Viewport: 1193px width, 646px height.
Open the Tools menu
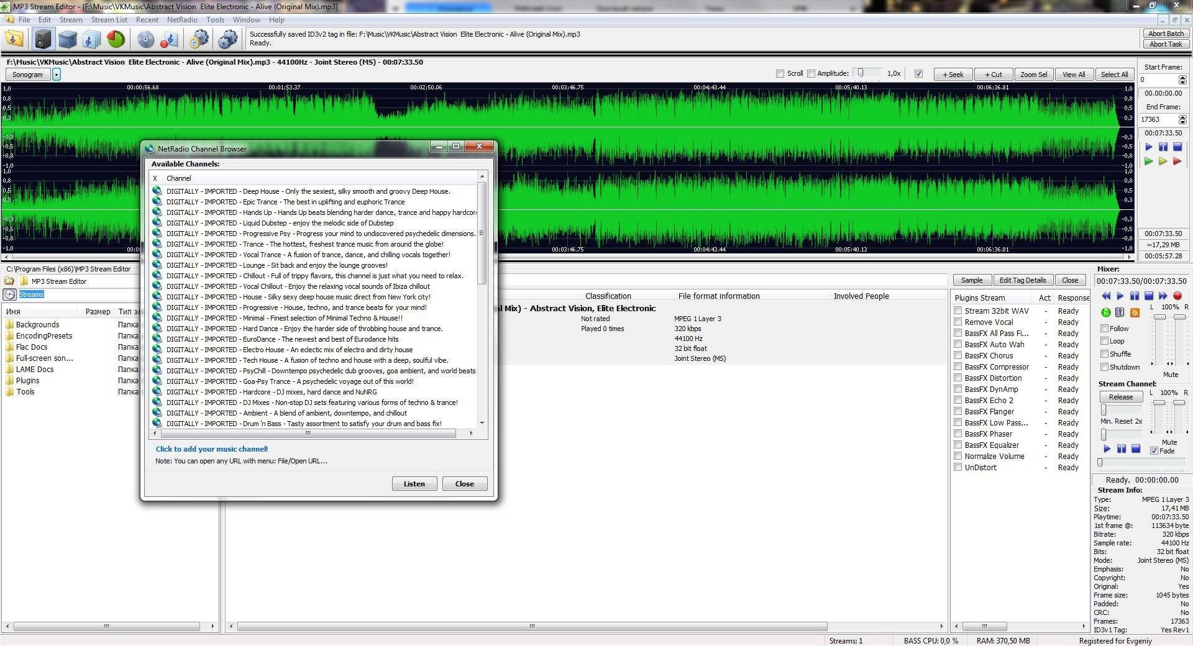click(215, 20)
